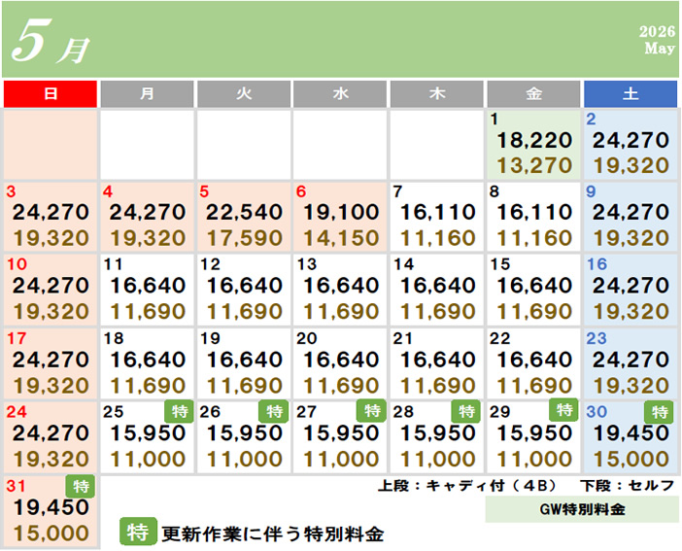Click the 特 badge on May 27
Screen dimensions: 682x551
pos(369,411)
